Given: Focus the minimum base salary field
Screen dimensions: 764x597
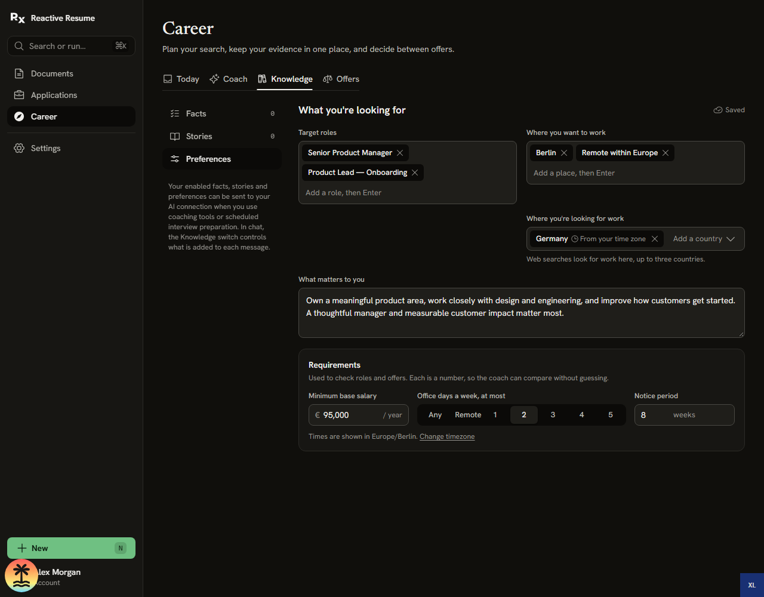Looking at the screenshot, I should coord(359,415).
